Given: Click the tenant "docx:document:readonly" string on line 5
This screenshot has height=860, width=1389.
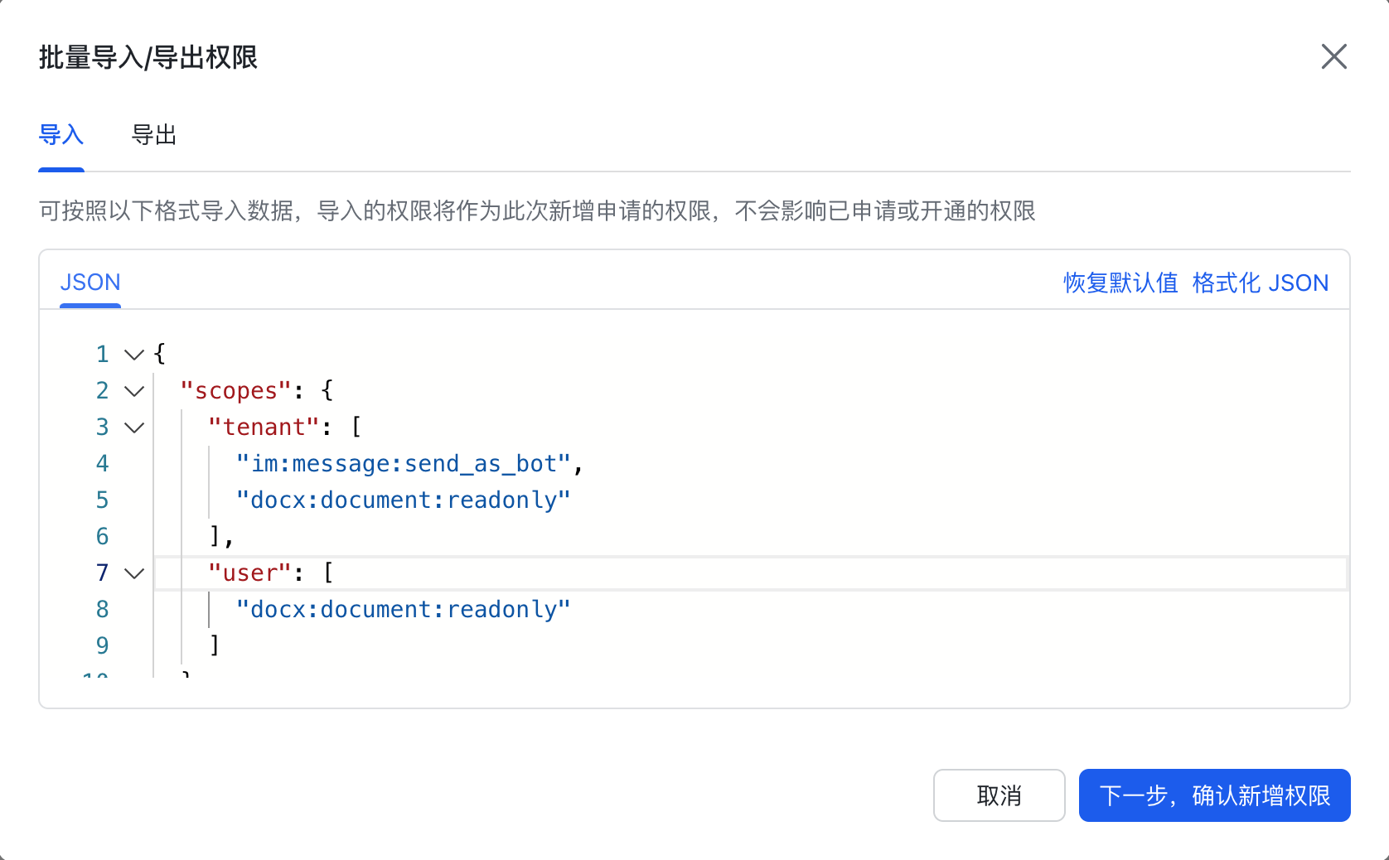Looking at the screenshot, I should pyautogui.click(x=404, y=500).
